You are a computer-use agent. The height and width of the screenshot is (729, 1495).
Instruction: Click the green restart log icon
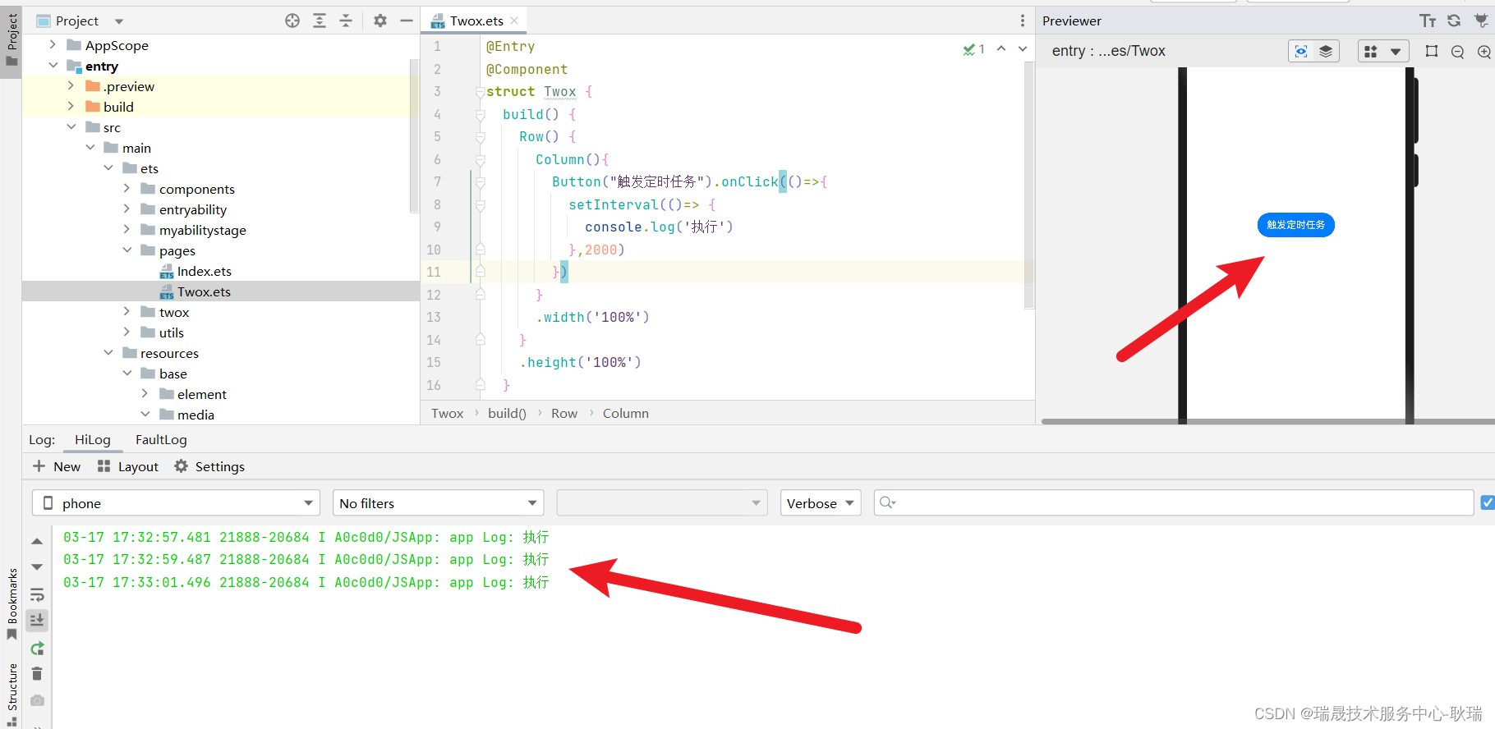37,649
